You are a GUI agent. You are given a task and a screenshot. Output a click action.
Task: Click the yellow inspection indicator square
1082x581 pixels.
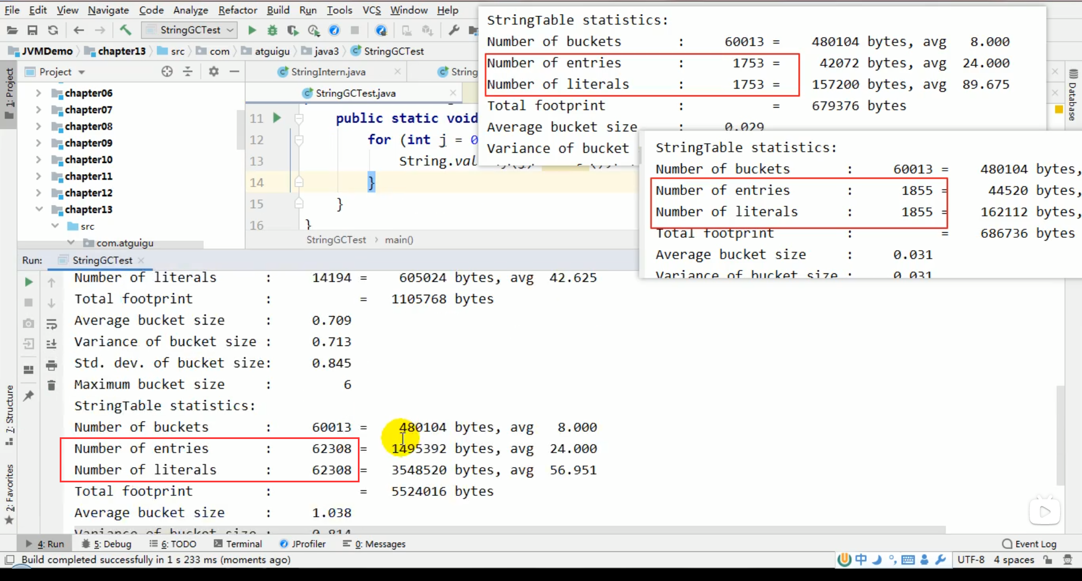1058,109
